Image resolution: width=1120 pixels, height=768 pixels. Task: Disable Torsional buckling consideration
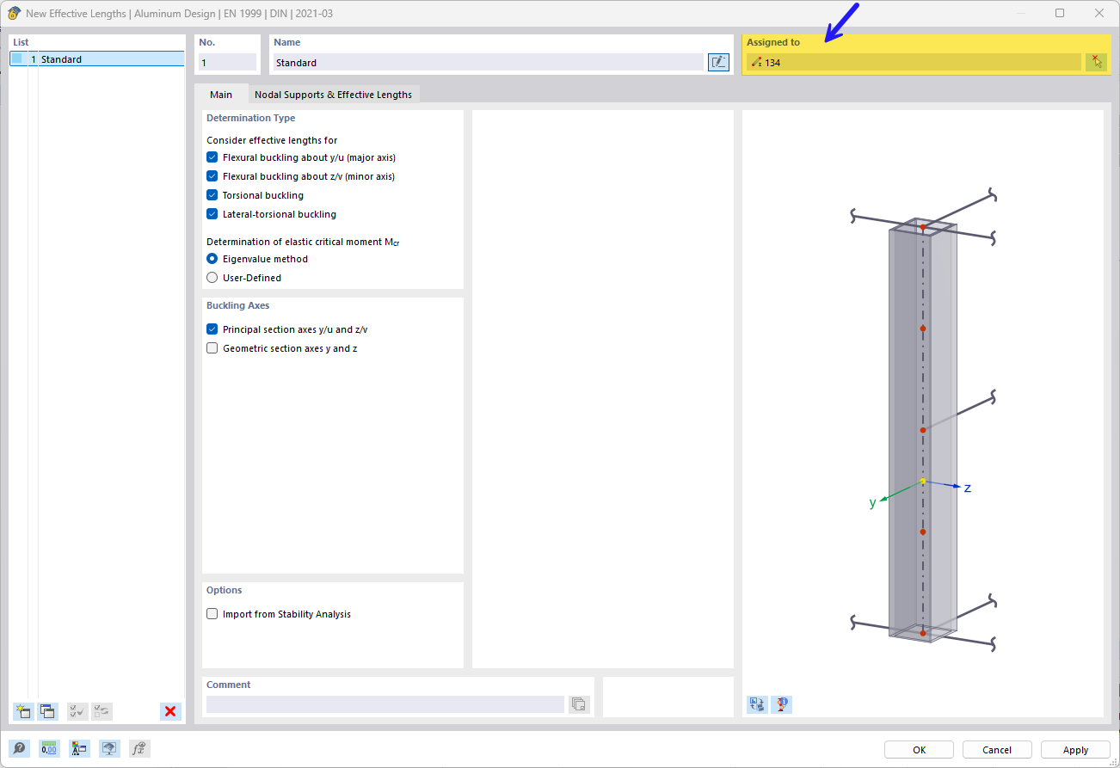point(212,194)
